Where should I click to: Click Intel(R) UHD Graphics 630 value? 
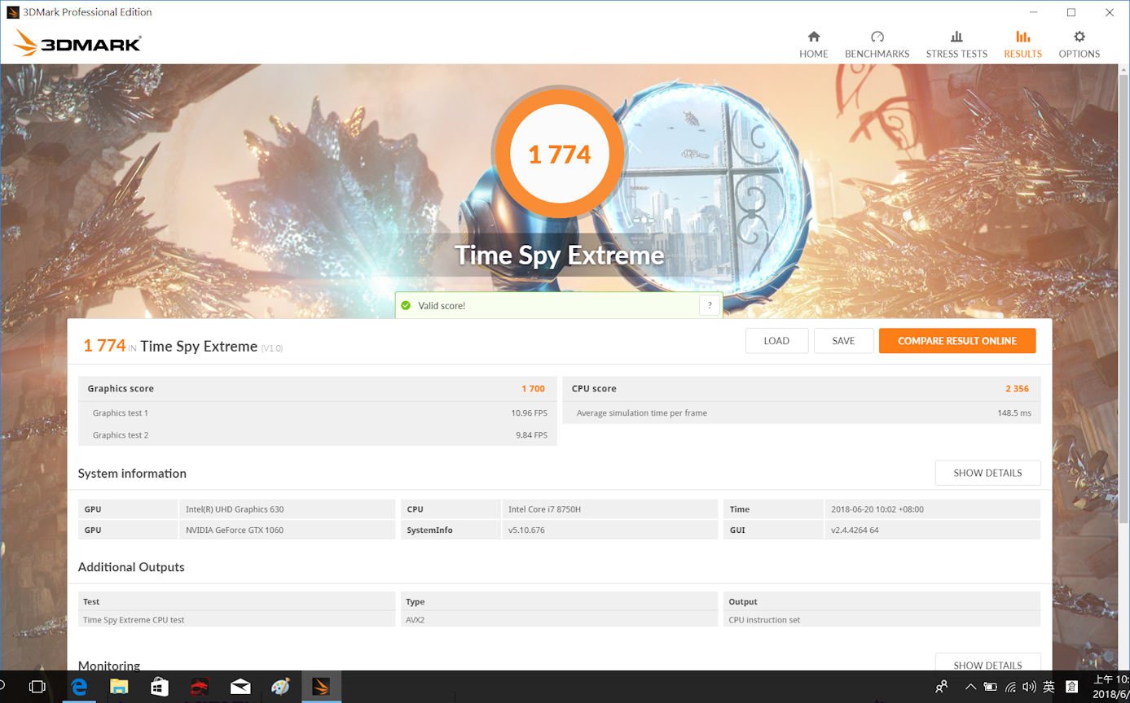(235, 509)
